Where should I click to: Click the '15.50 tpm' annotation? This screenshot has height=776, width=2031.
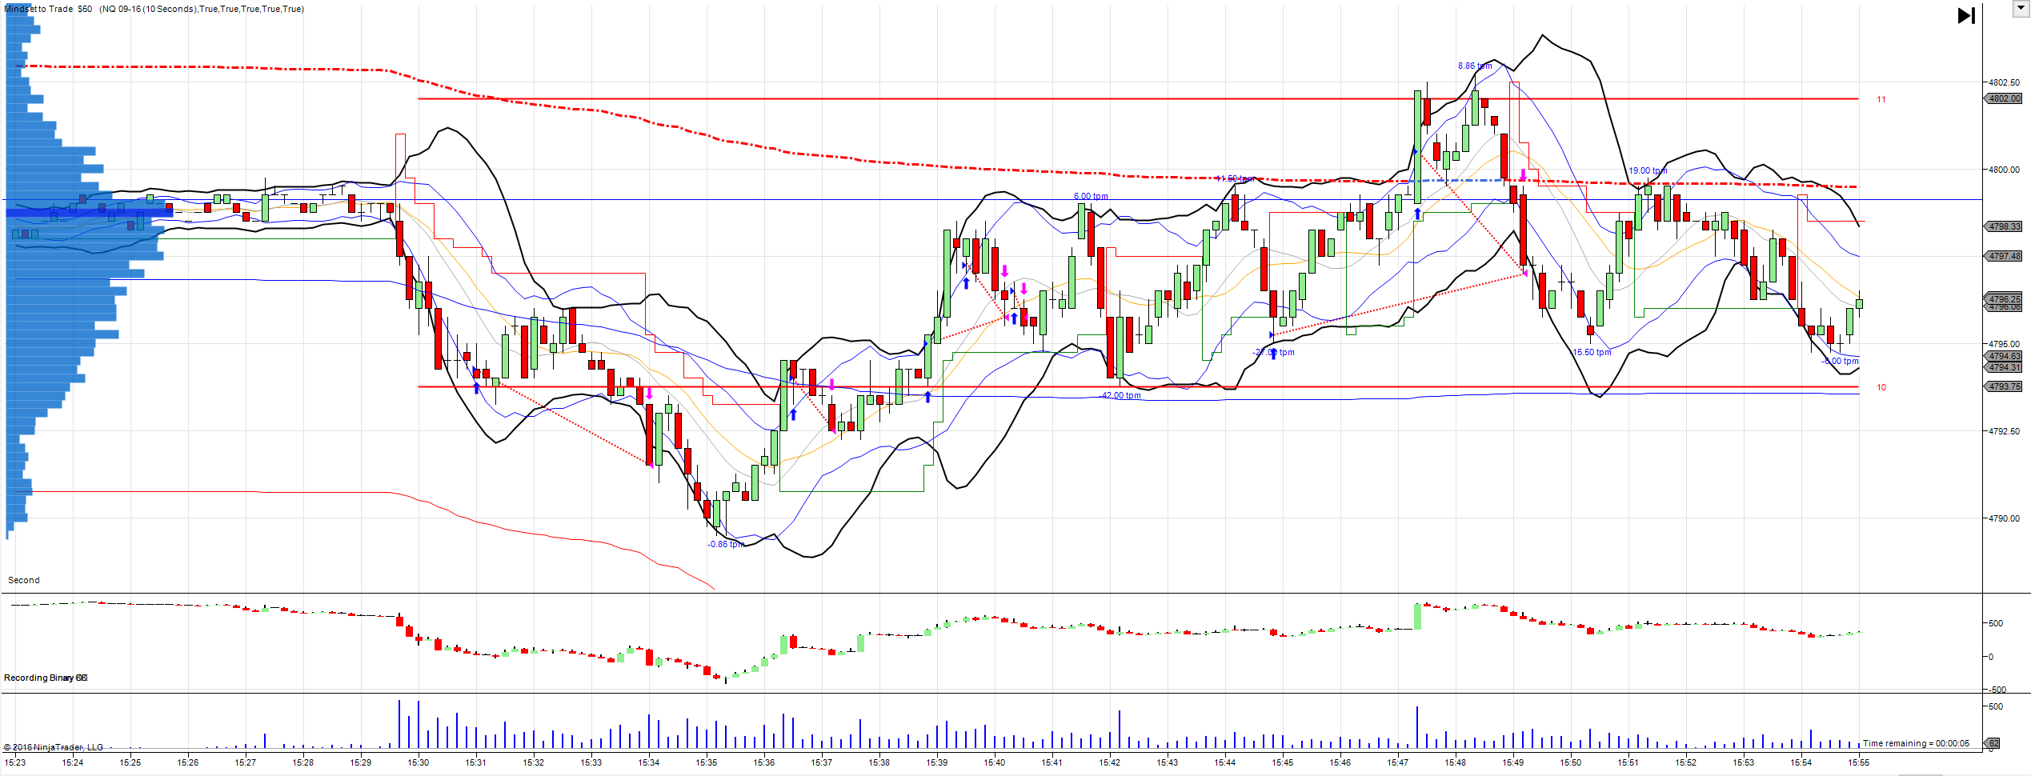pos(1592,352)
